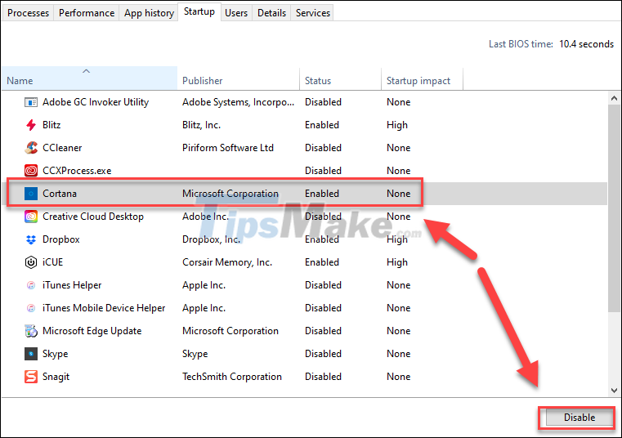Click the Microsoft Edge Update icon

(31, 331)
